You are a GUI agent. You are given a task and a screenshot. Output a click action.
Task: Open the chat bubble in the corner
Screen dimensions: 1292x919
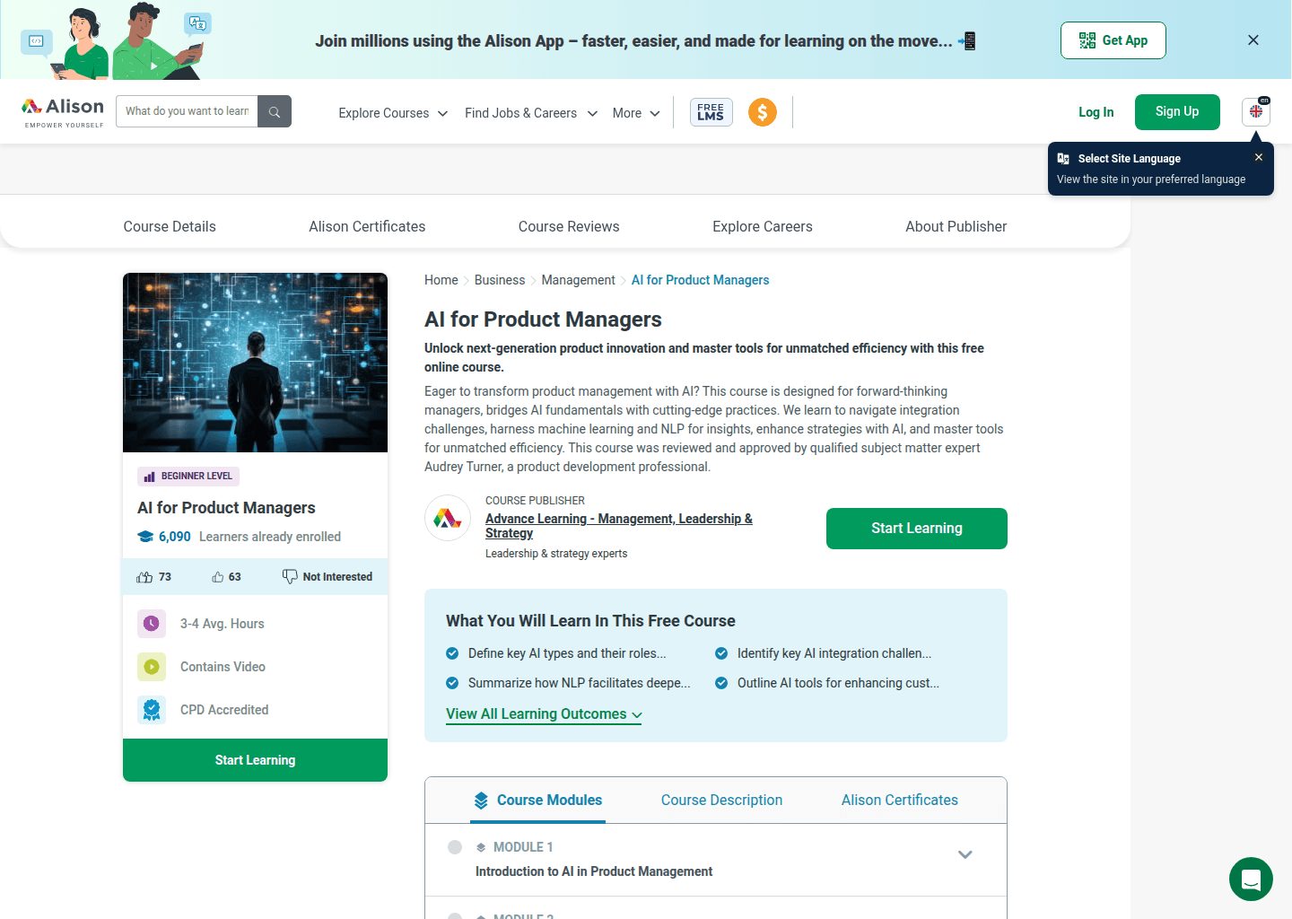[x=1251, y=879]
